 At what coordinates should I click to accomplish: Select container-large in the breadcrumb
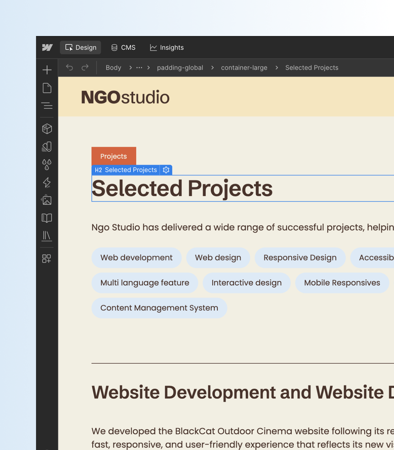[x=244, y=68]
